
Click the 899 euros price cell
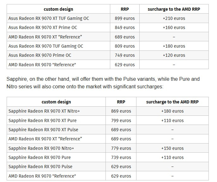pos(125,18)
